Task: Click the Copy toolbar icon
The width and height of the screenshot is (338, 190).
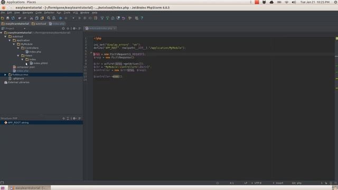Action: pos(37,18)
